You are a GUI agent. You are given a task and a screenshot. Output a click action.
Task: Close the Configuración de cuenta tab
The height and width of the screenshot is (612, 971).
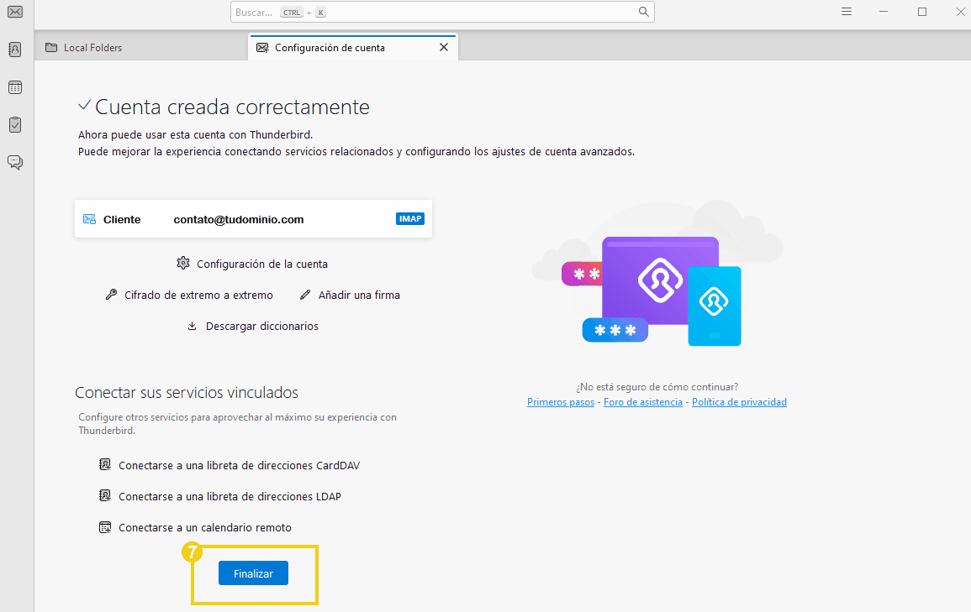444,48
